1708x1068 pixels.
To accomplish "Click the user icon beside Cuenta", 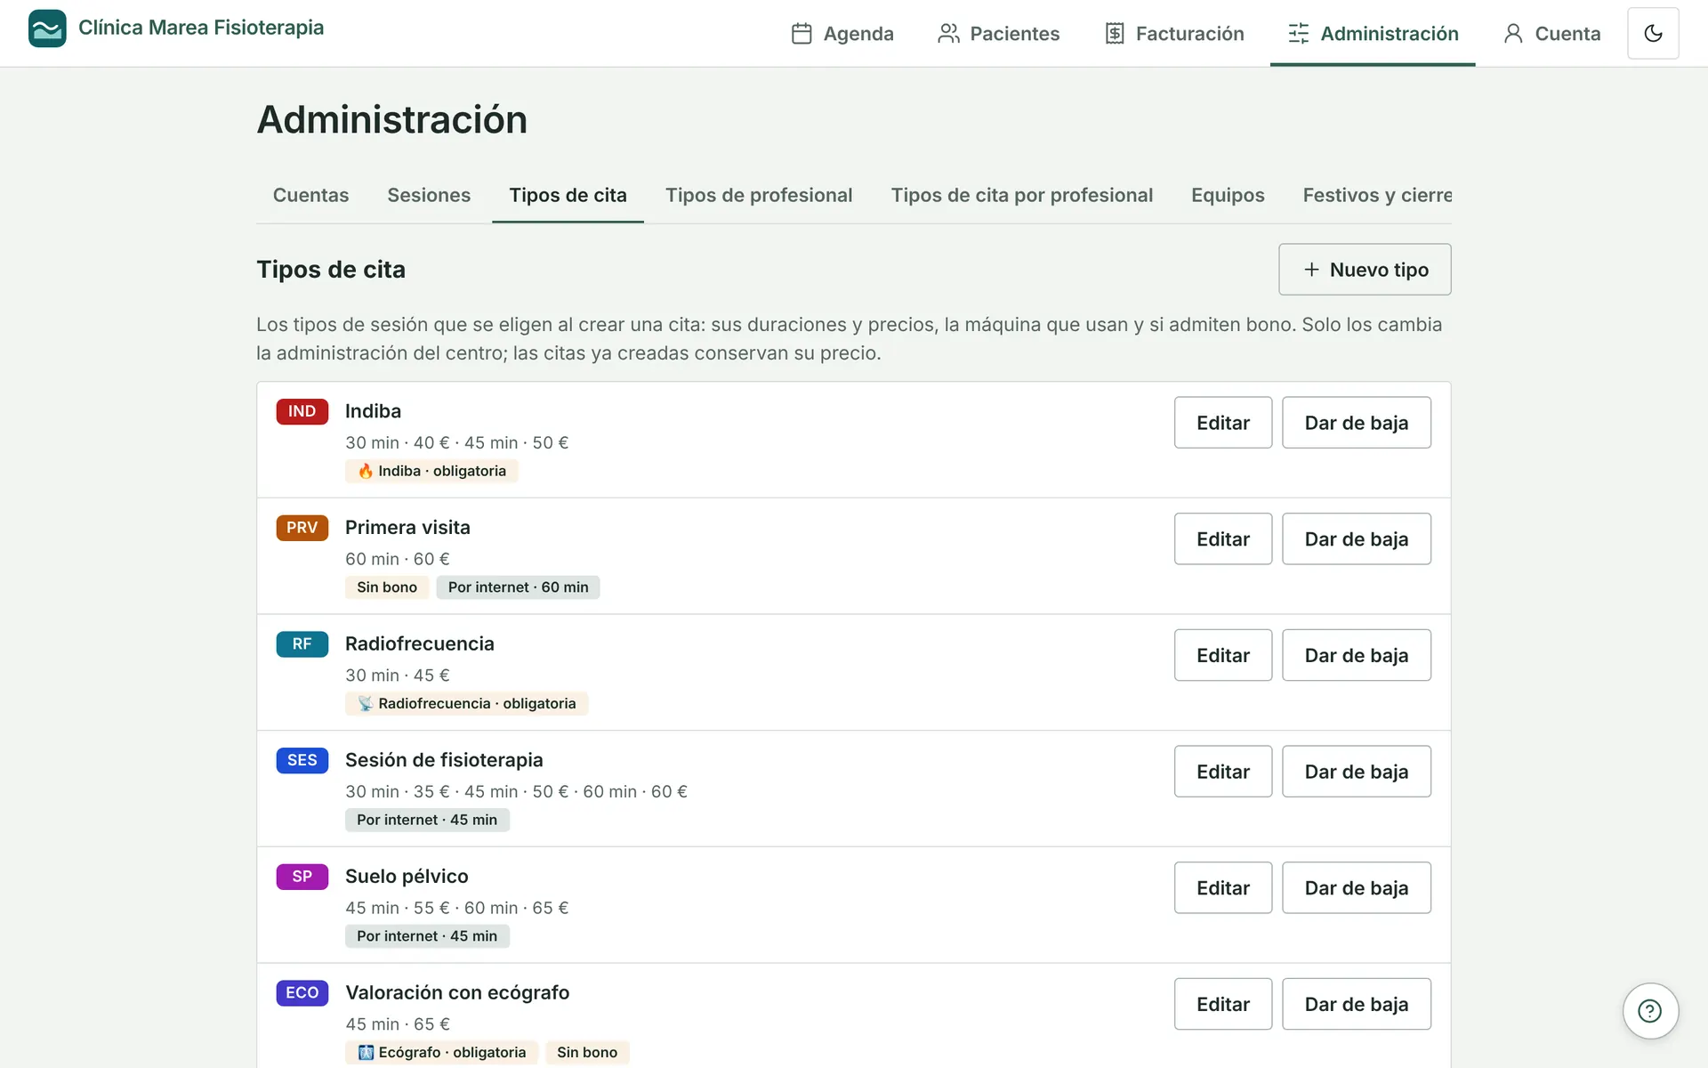I will tap(1513, 34).
